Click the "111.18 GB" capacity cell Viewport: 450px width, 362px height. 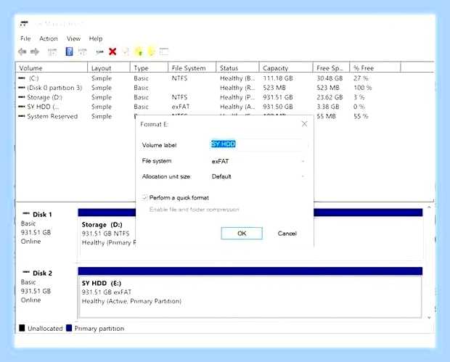pyautogui.click(x=278, y=78)
